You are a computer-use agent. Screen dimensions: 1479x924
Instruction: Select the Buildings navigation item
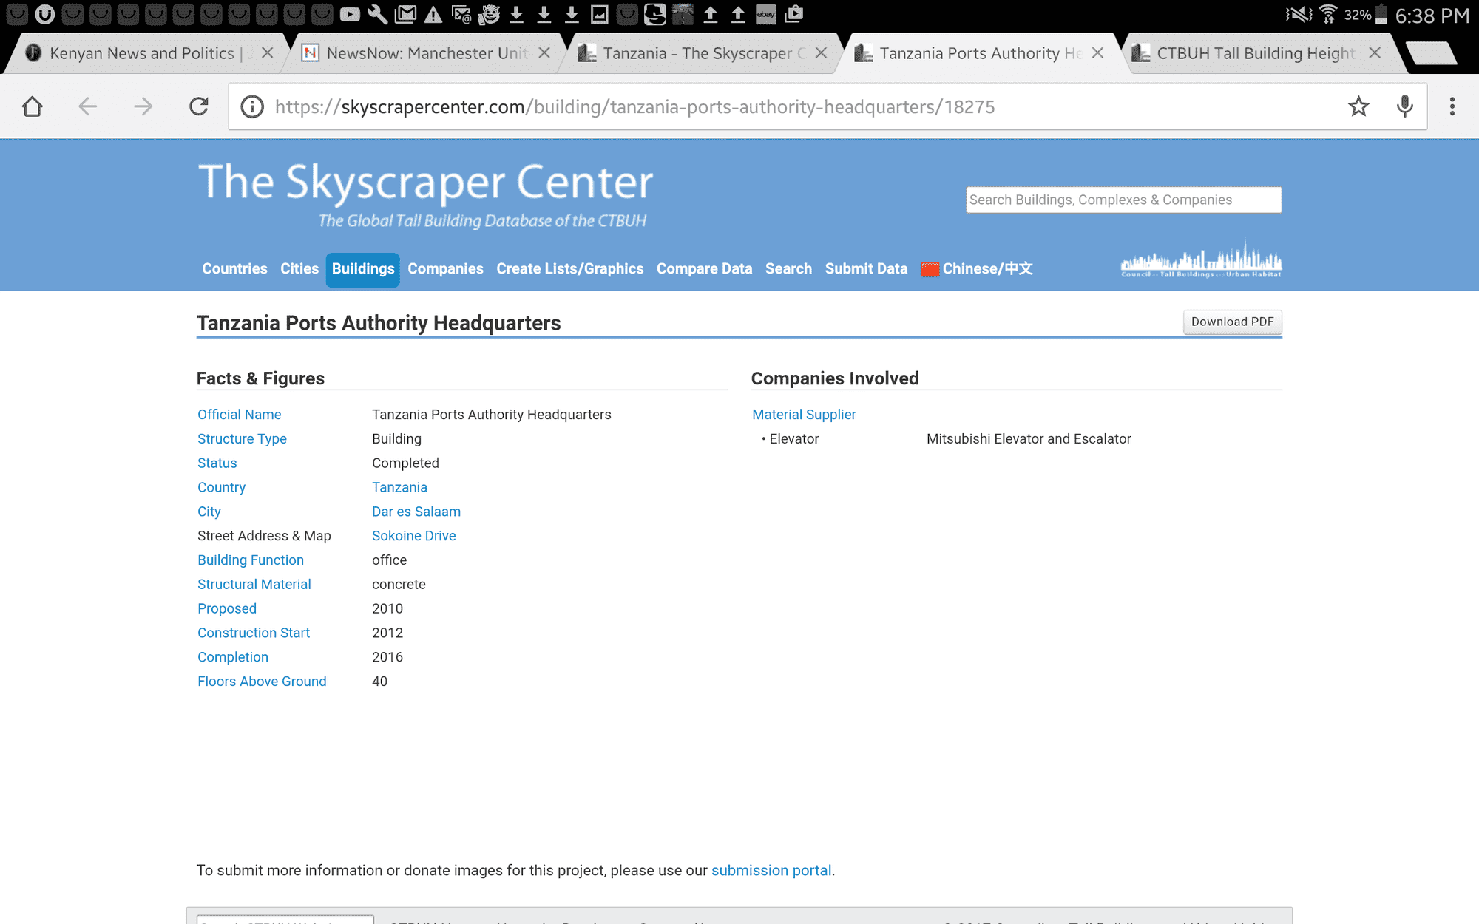(363, 269)
